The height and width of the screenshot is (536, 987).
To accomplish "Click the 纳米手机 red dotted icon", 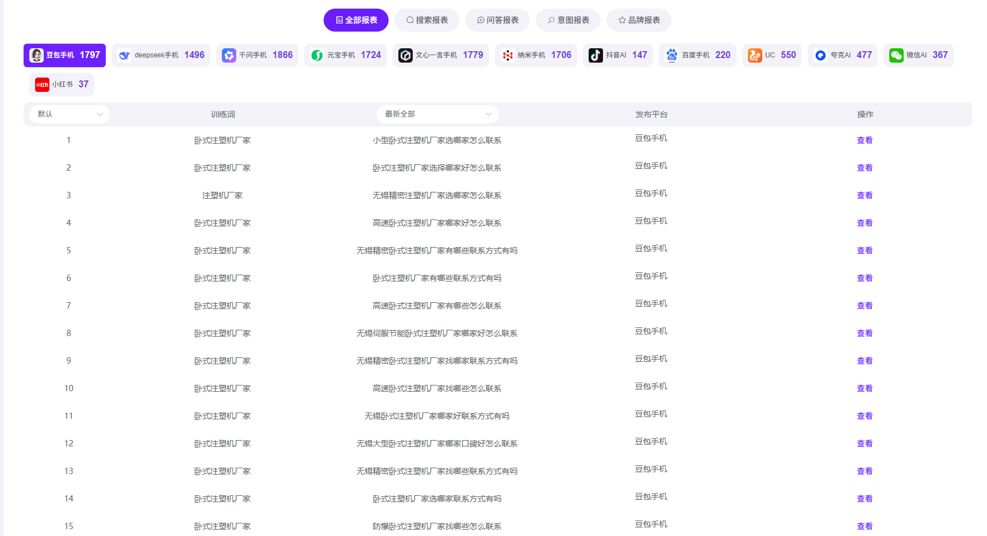I will 508,55.
